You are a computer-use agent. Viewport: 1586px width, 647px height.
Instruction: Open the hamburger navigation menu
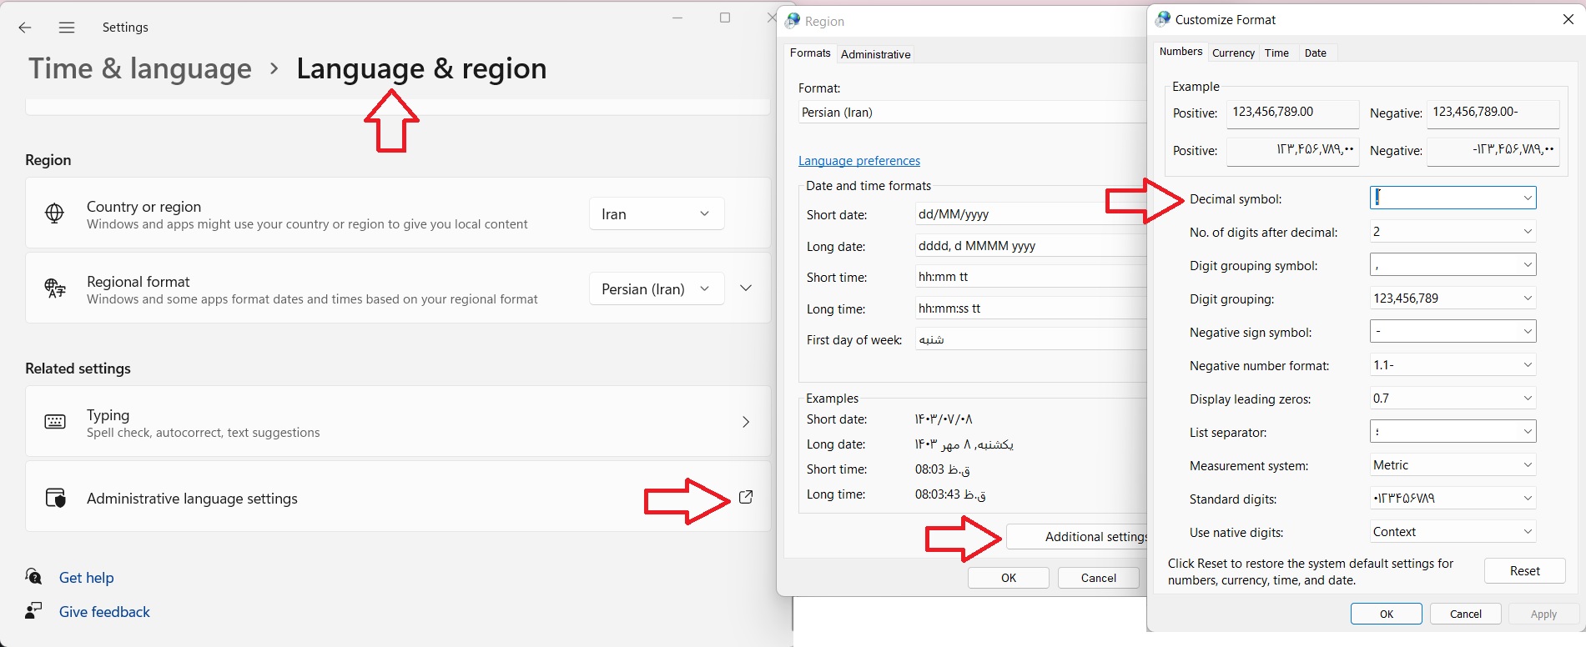pyautogui.click(x=67, y=28)
